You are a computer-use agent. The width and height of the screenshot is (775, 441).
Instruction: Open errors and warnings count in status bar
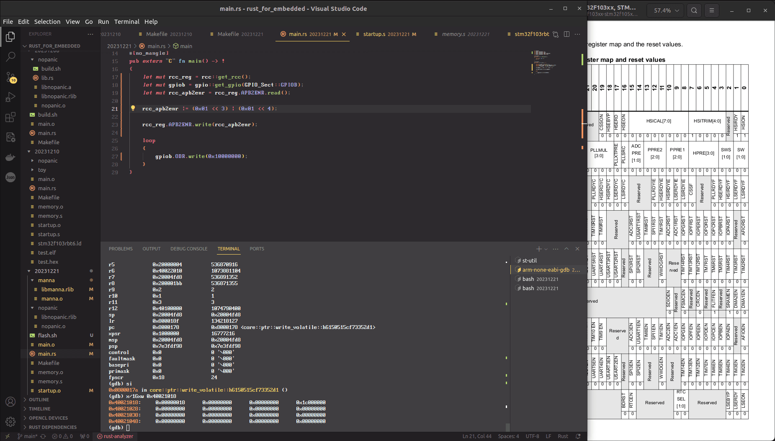[62, 436]
